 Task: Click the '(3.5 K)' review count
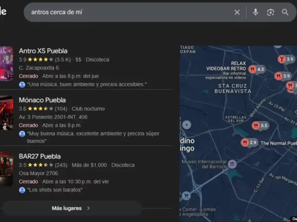63,60
